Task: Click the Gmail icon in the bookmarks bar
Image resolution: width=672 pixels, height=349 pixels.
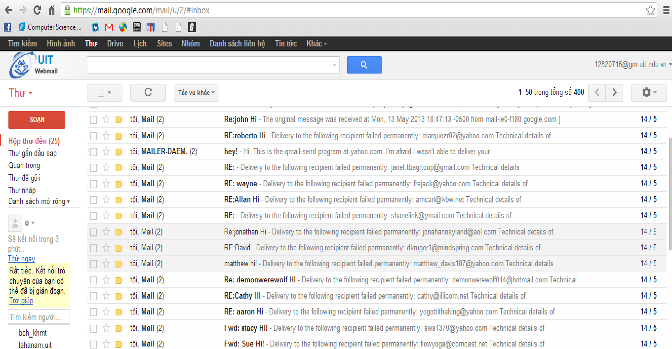Action: click(x=109, y=27)
